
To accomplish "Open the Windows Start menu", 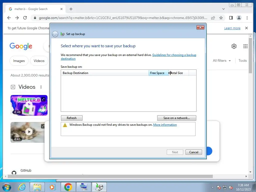I will click(7, 187).
